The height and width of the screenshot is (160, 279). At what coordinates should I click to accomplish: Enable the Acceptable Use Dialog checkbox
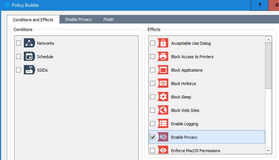click(152, 43)
